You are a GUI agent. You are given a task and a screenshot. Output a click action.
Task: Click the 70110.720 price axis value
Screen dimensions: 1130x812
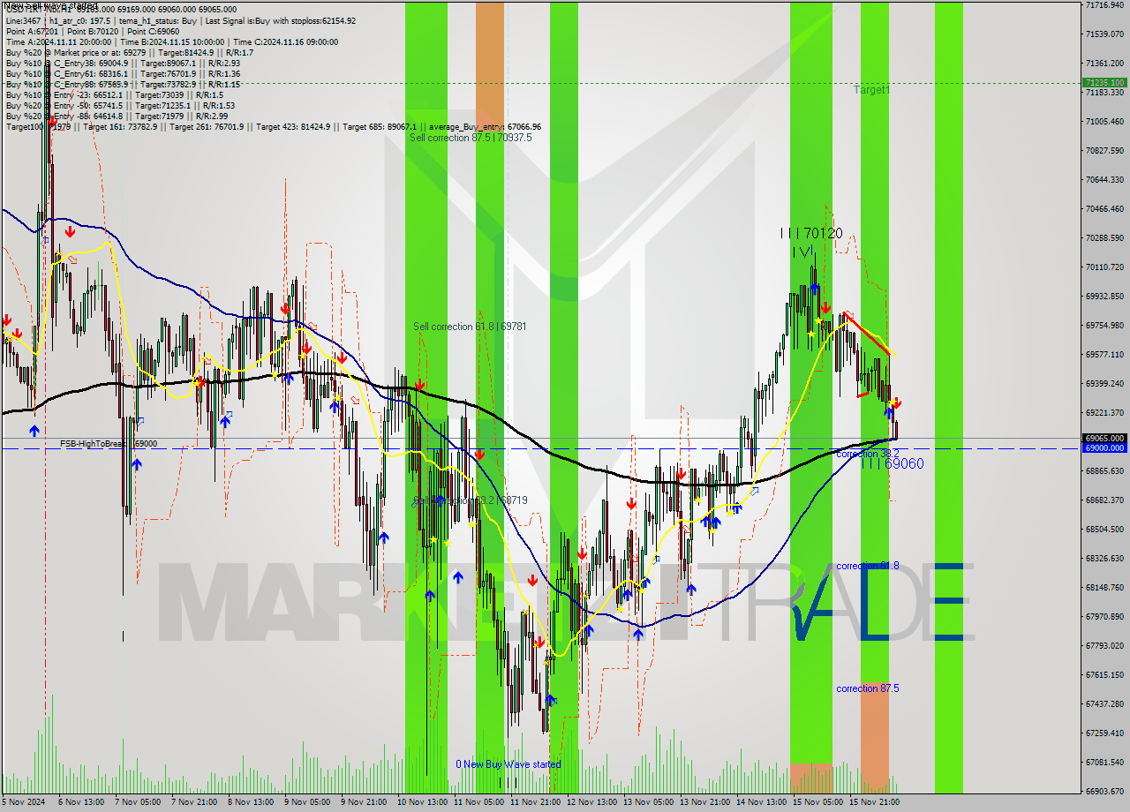pyautogui.click(x=1104, y=267)
